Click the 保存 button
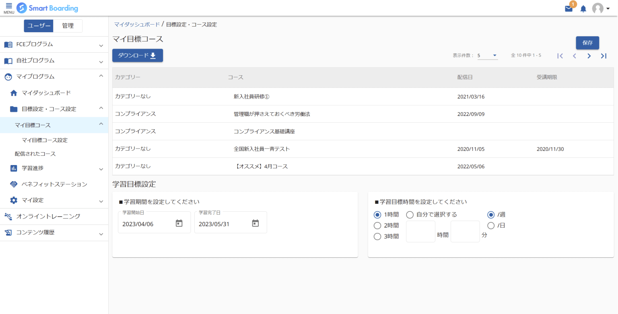Viewport: 618px width, 314px height. (587, 43)
